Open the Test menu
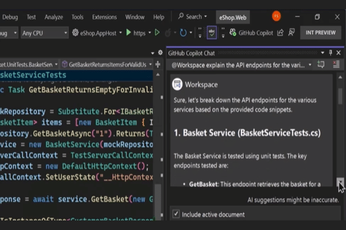The image size is (346, 230). (31, 17)
